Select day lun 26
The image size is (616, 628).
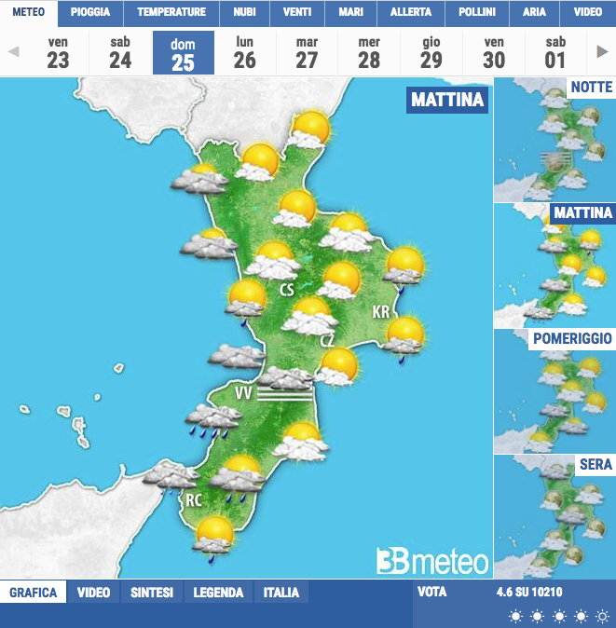(245, 53)
